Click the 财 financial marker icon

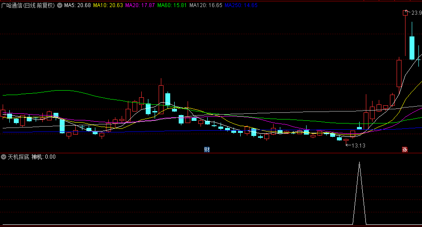(207, 149)
